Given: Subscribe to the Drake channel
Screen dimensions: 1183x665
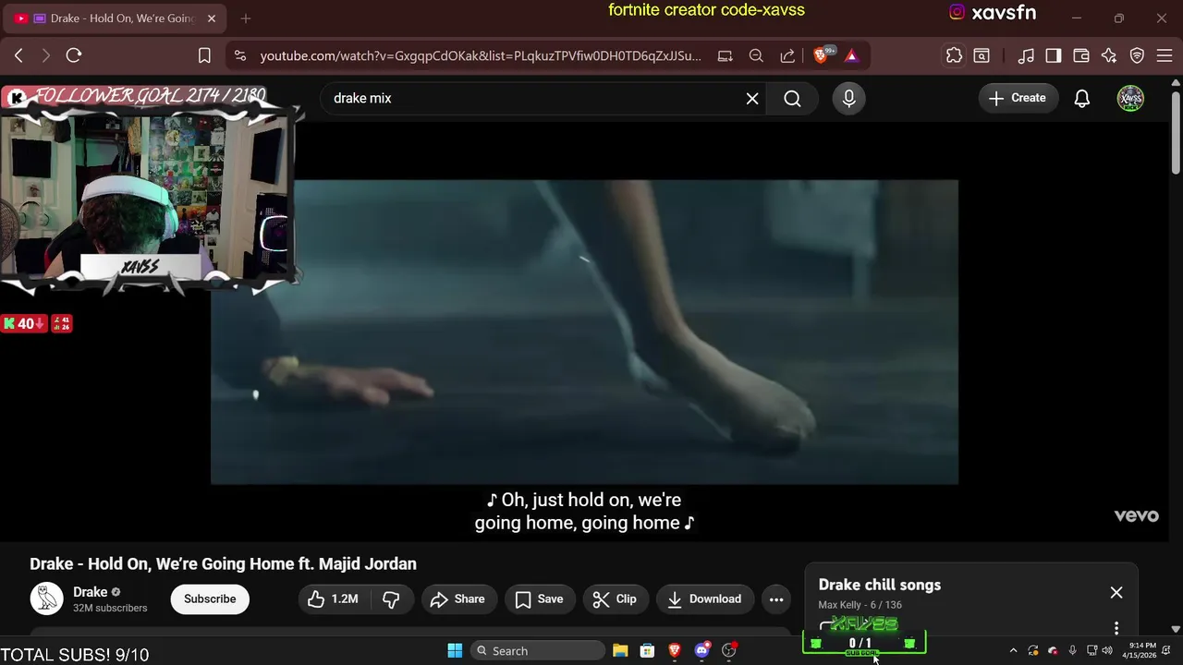Looking at the screenshot, I should tap(210, 599).
